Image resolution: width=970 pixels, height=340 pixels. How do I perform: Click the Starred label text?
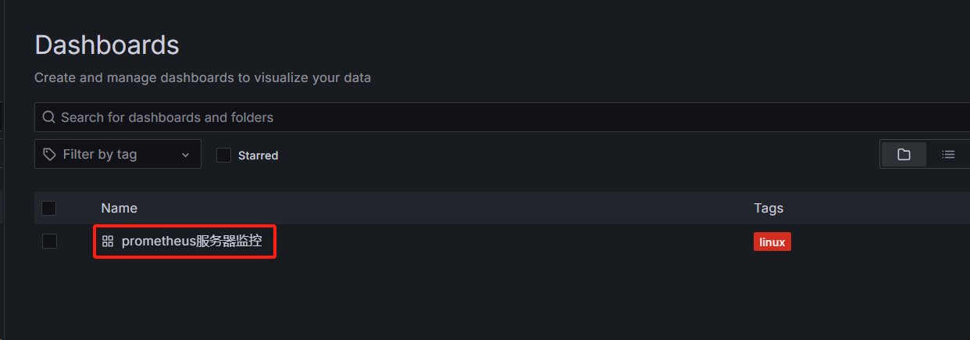258,156
